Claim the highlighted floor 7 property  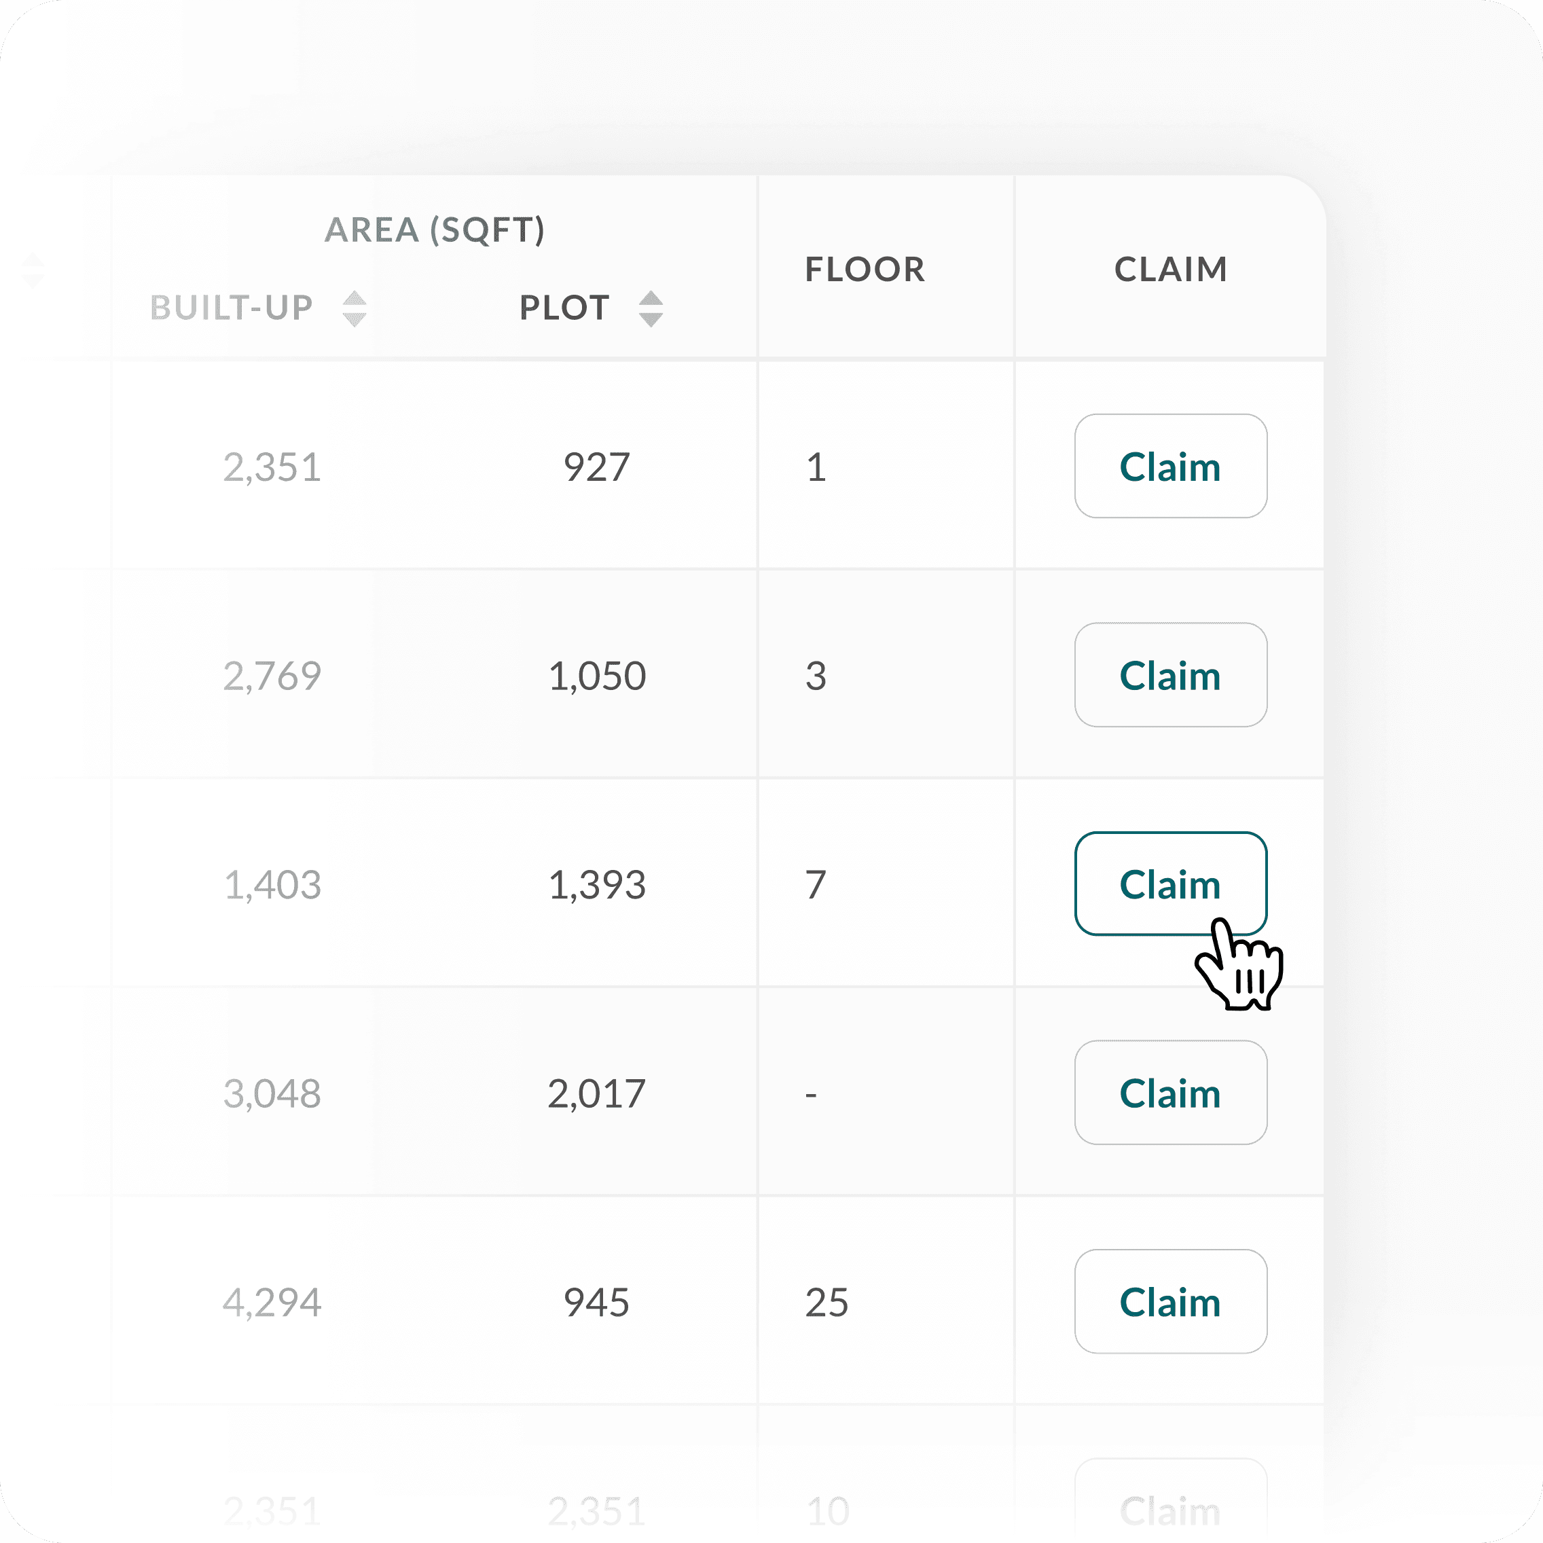1170,884
